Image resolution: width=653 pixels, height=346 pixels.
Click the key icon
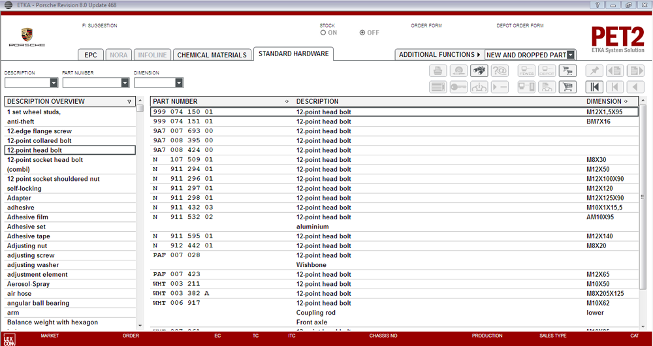(x=458, y=87)
